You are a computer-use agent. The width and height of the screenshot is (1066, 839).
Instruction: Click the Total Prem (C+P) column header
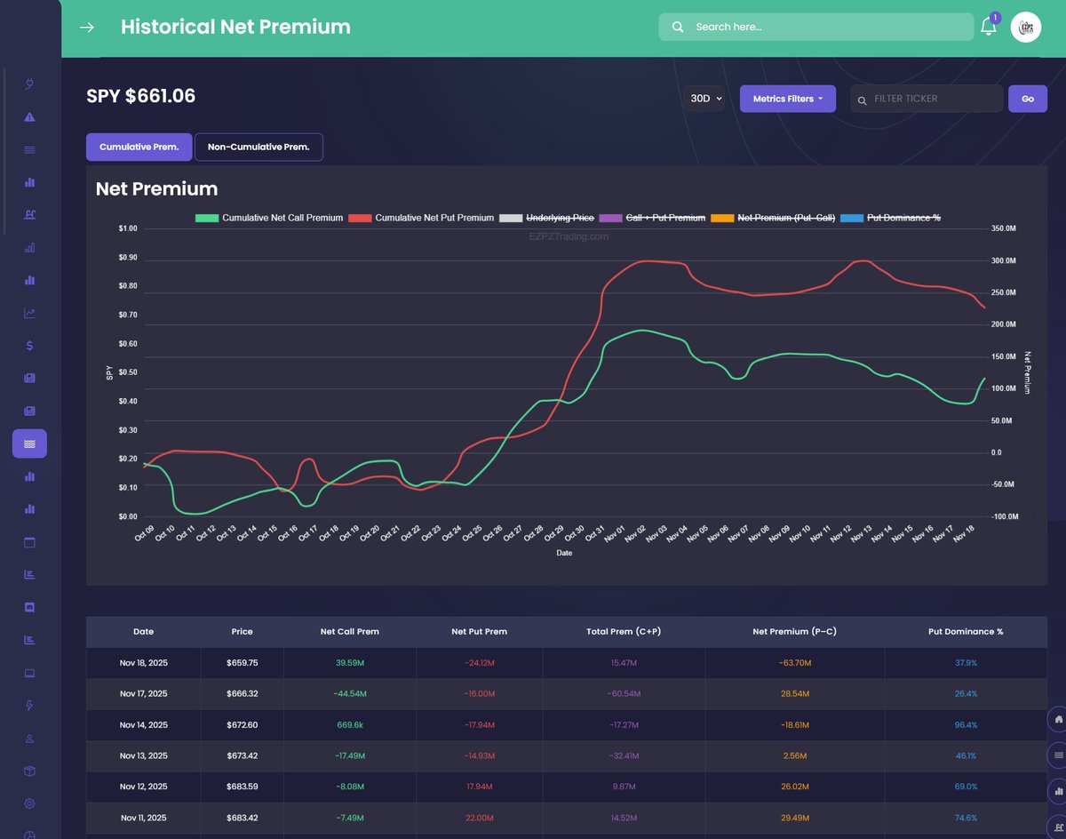[x=624, y=632]
